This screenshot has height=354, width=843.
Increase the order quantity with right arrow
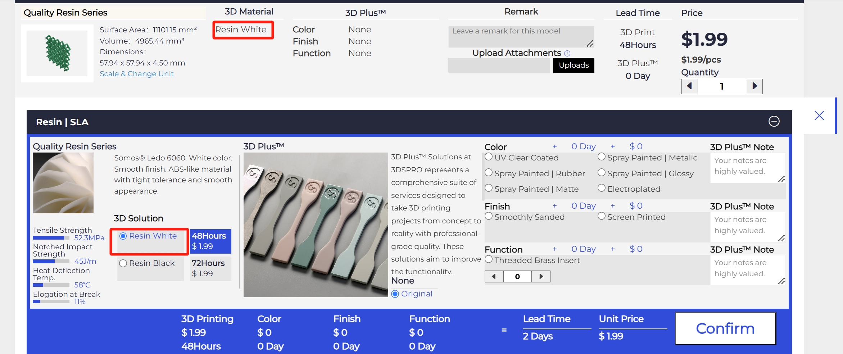pyautogui.click(x=754, y=86)
